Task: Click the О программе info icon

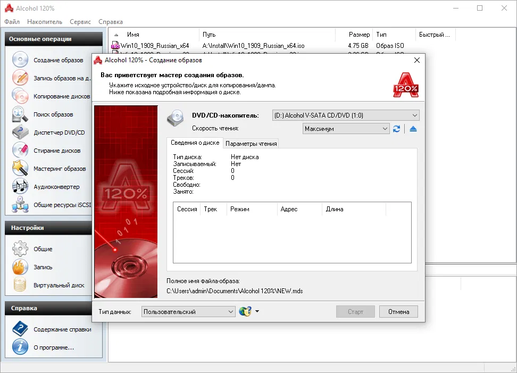Action: (20, 347)
